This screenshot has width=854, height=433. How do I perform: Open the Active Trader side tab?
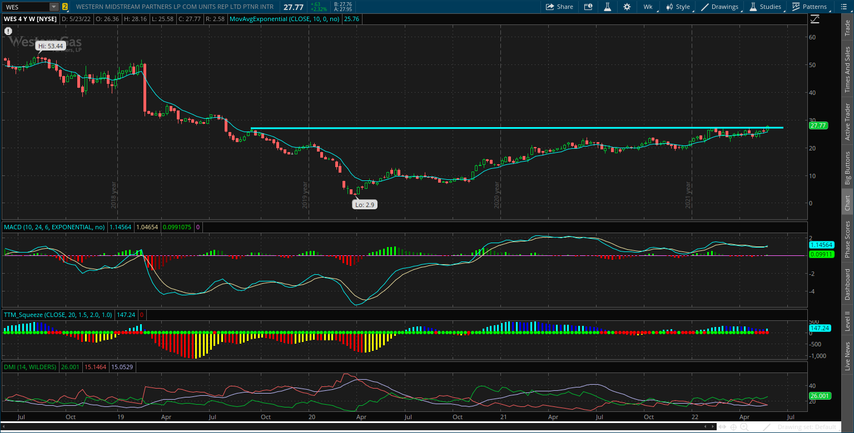[x=847, y=120]
